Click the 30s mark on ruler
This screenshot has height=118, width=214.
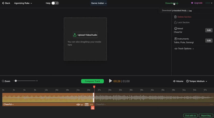coord(110,90)
